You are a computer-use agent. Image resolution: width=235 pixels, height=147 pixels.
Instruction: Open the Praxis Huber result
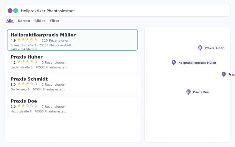click(x=73, y=62)
